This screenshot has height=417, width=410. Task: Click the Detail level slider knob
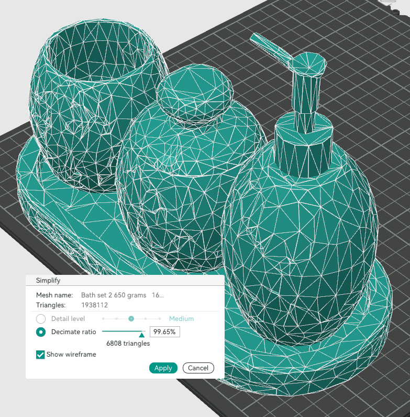tap(131, 318)
